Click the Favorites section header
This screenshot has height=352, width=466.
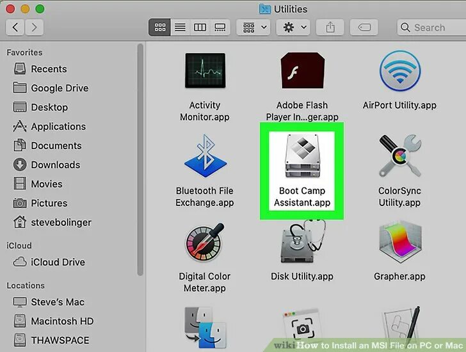click(x=24, y=52)
